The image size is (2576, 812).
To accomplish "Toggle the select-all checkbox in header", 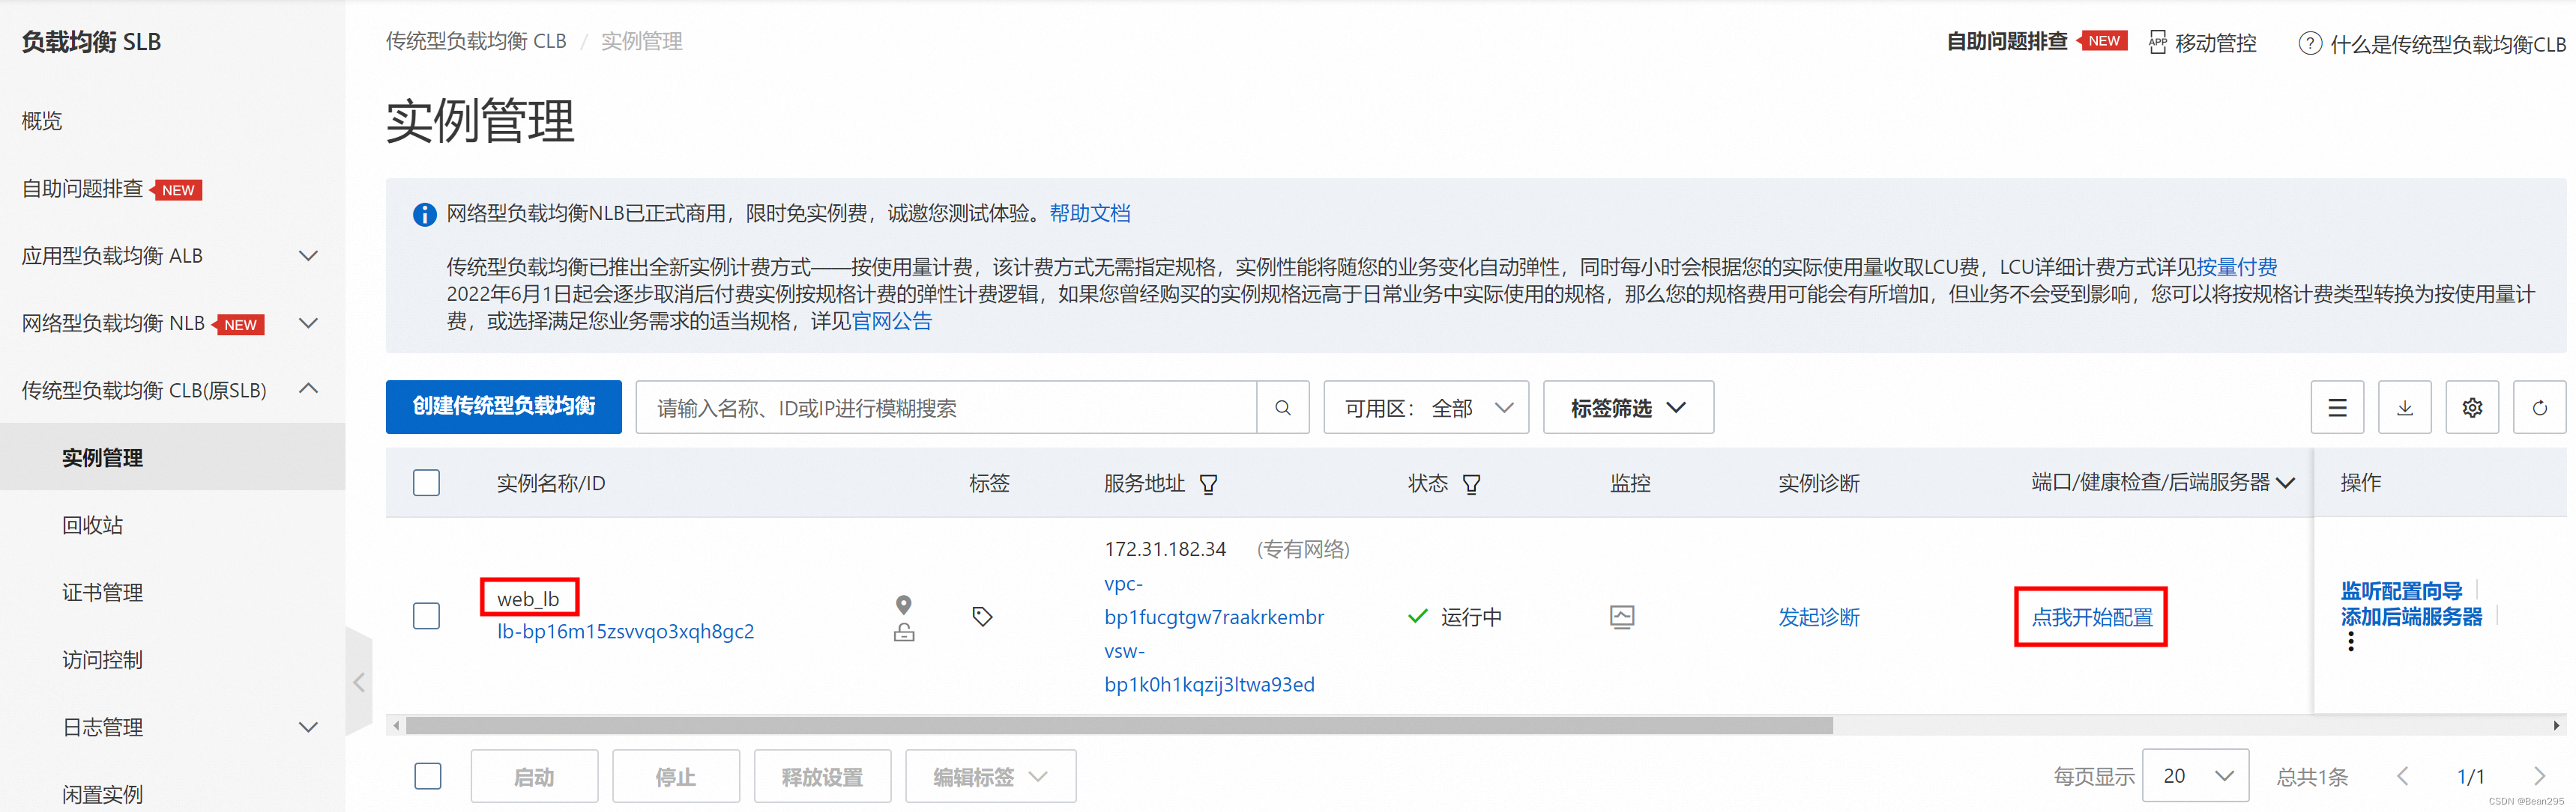I will [x=427, y=483].
